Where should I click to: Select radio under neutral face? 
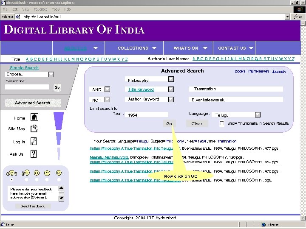point(47,180)
